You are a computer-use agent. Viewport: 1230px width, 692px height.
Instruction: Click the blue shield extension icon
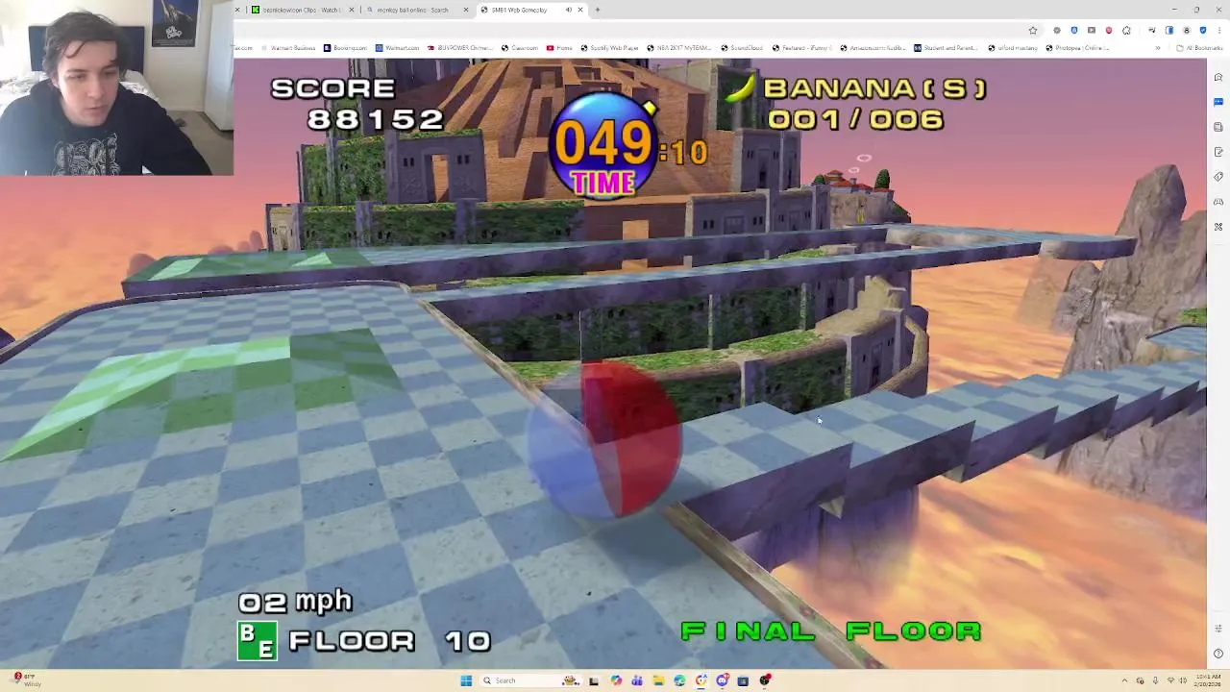click(1074, 31)
